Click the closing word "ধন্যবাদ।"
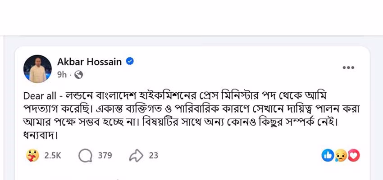Viewport: 383px width, 180px height. 41,135
